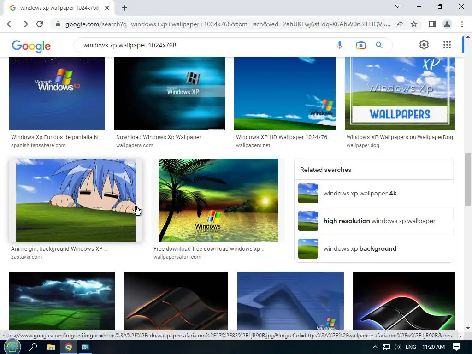The image size is (472, 354).
Task: Bookmark this page with the star
Action: (414, 24)
